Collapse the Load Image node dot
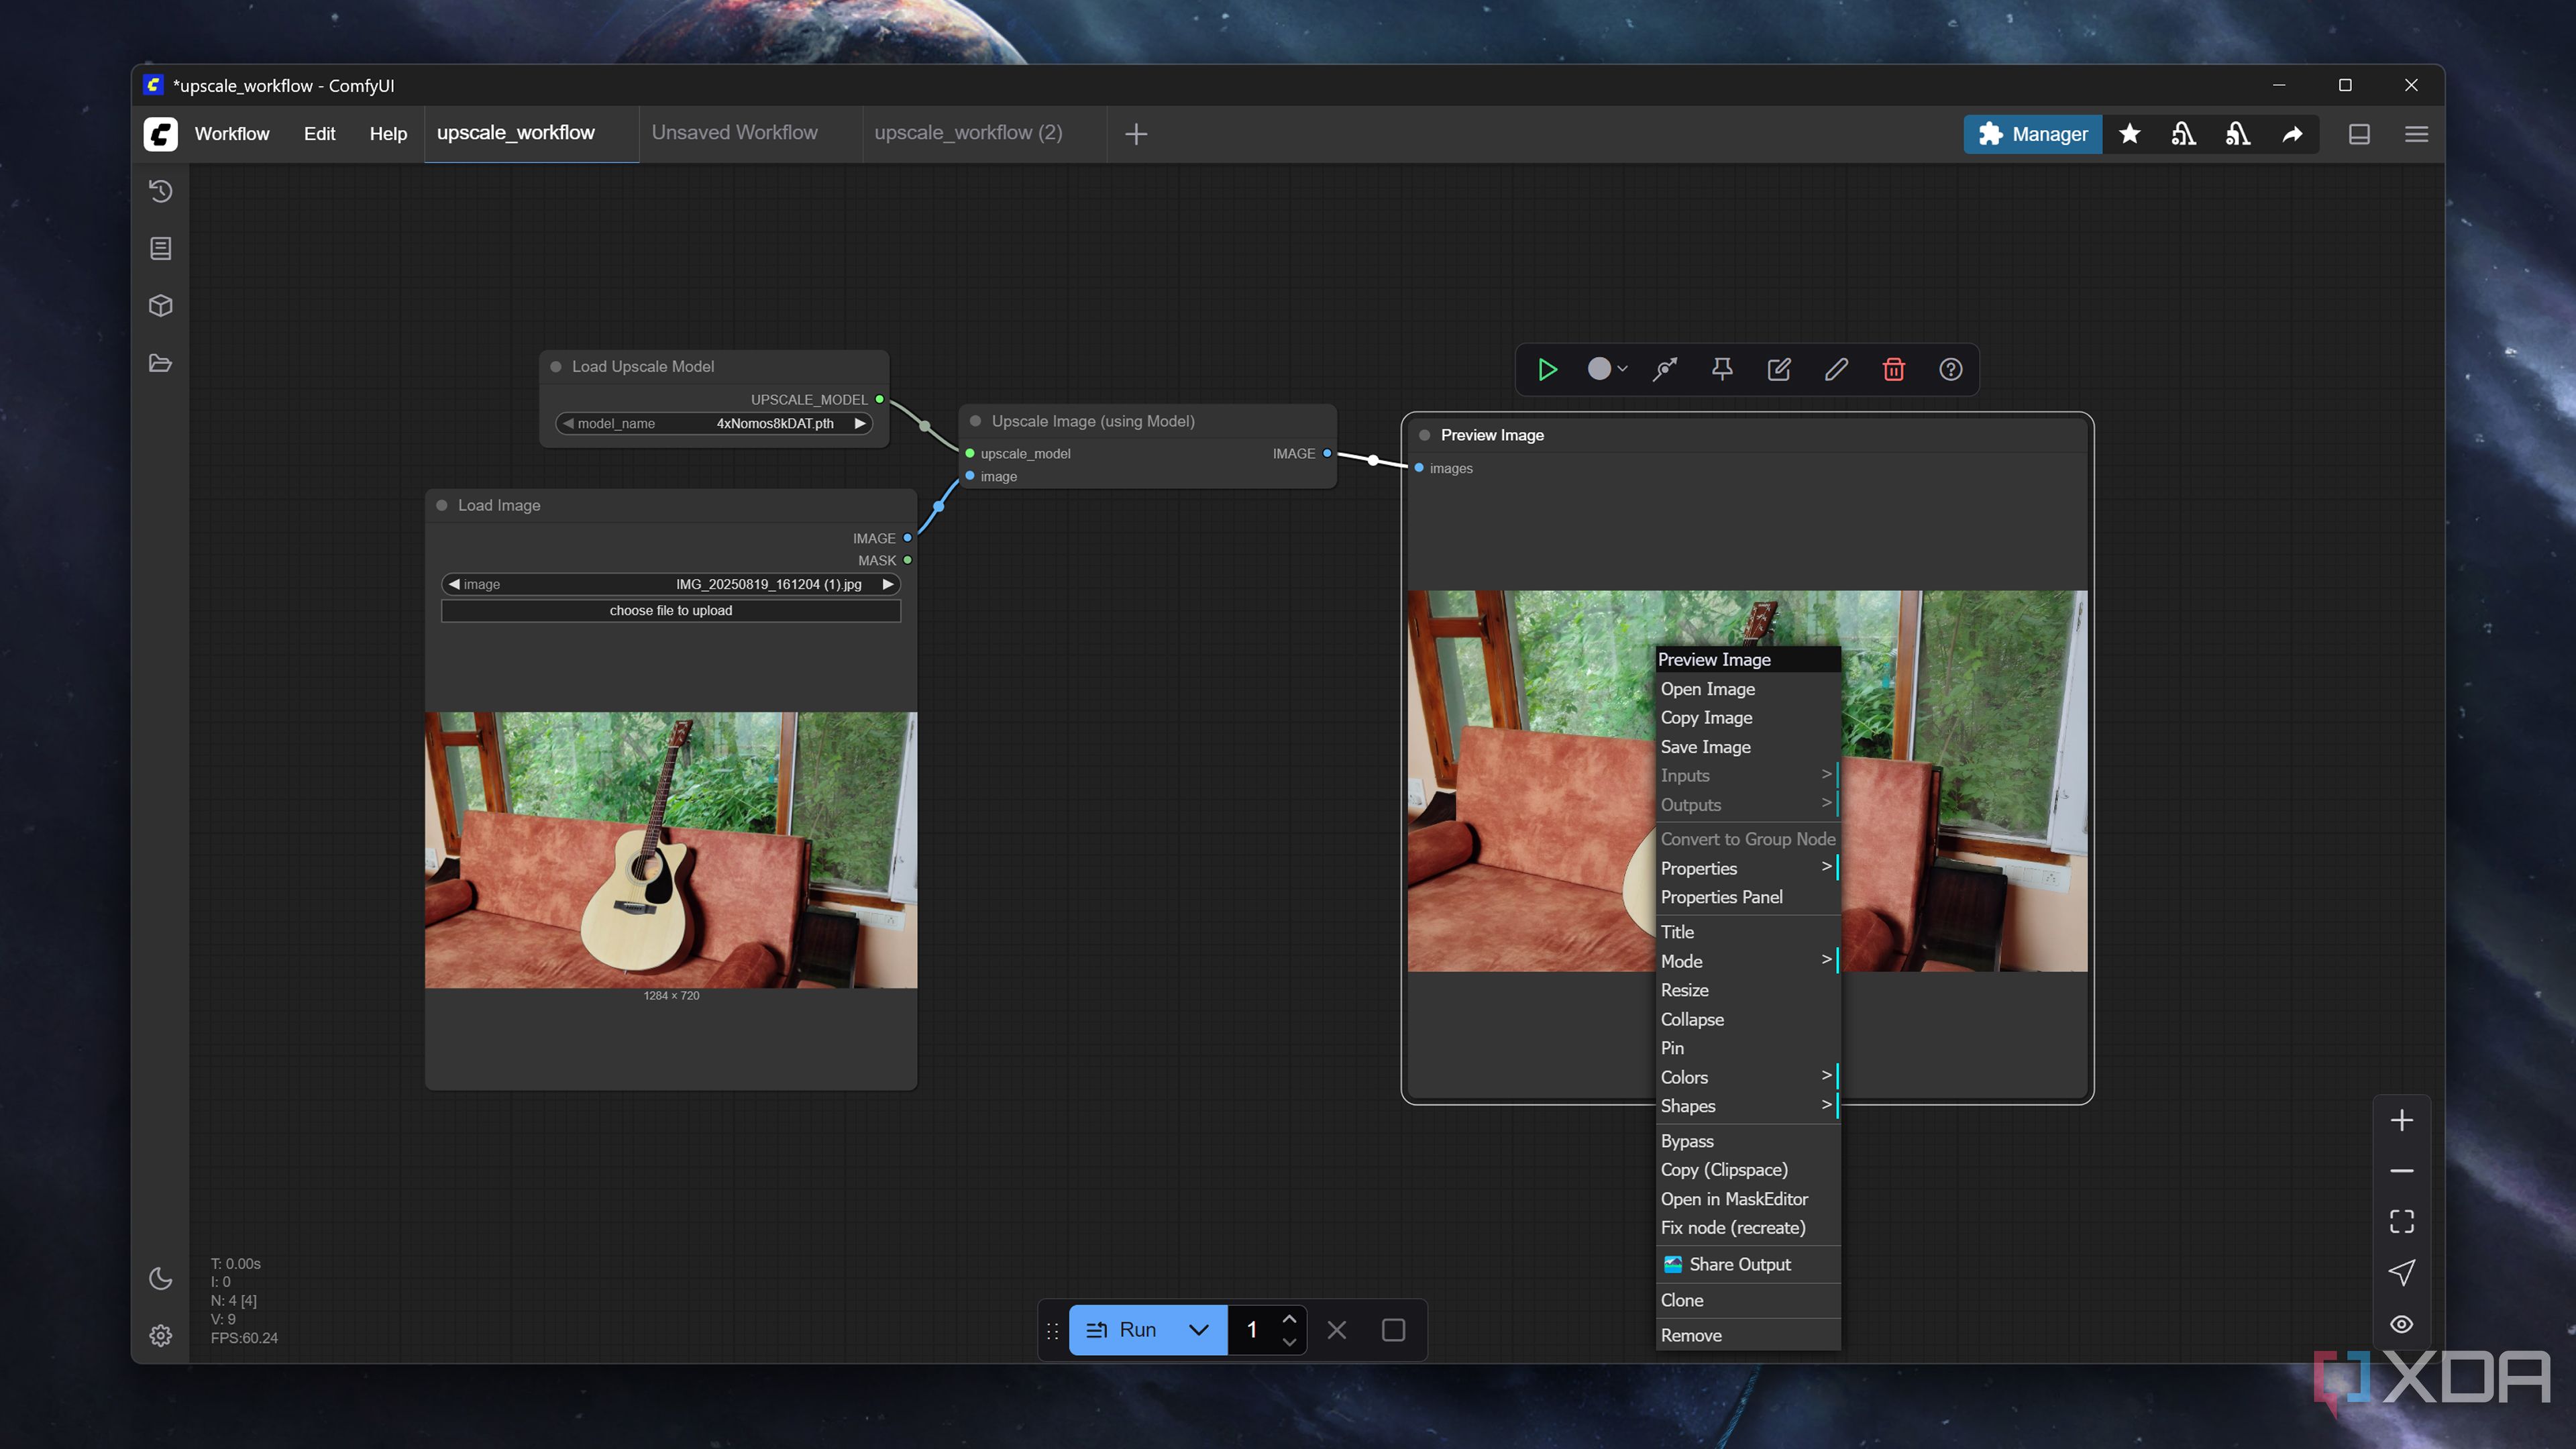Image resolution: width=2576 pixels, height=1449 pixels. pyautogui.click(x=442, y=505)
